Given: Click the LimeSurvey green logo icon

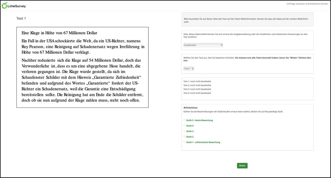Looking at the screenshot, I should coord(4,5).
